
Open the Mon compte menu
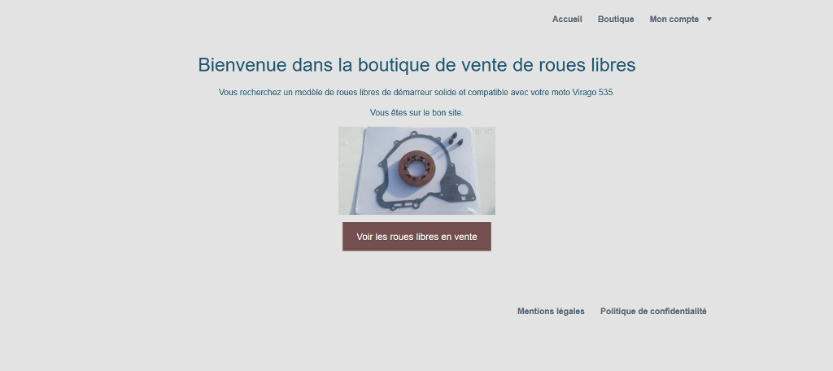(674, 20)
